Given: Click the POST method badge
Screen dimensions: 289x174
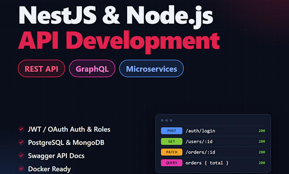Looking at the screenshot, I should point(172,131).
